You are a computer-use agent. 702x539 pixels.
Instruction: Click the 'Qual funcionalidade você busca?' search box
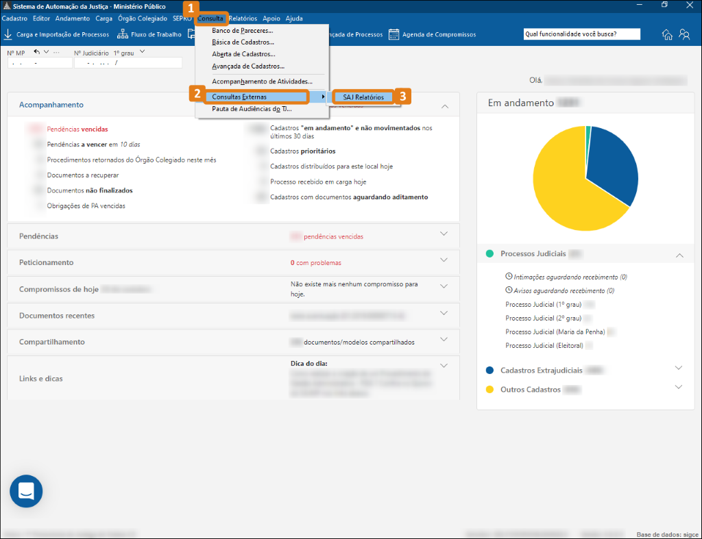(581, 34)
